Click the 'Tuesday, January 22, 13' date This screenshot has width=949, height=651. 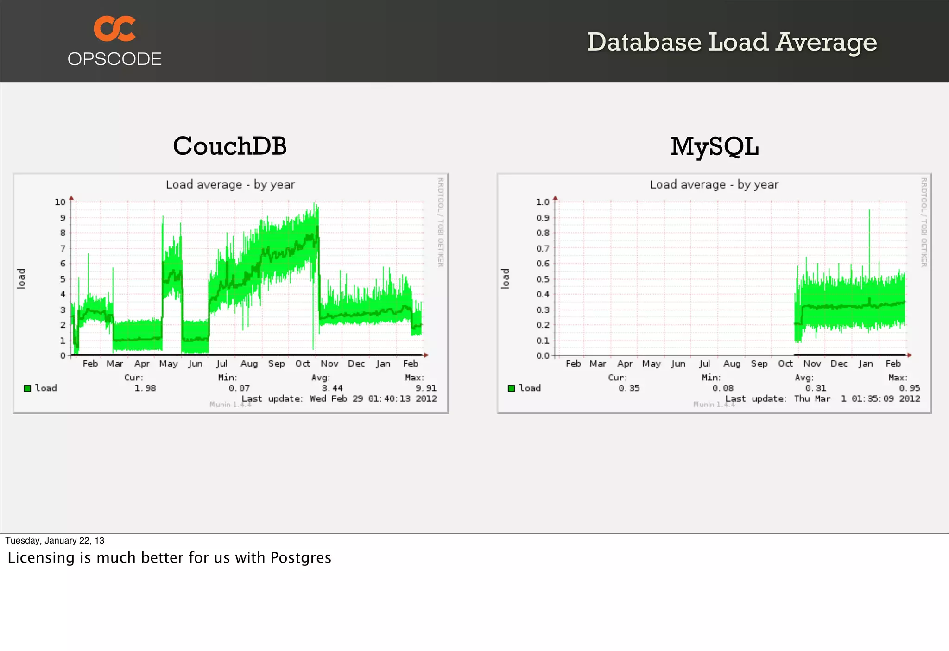point(55,541)
